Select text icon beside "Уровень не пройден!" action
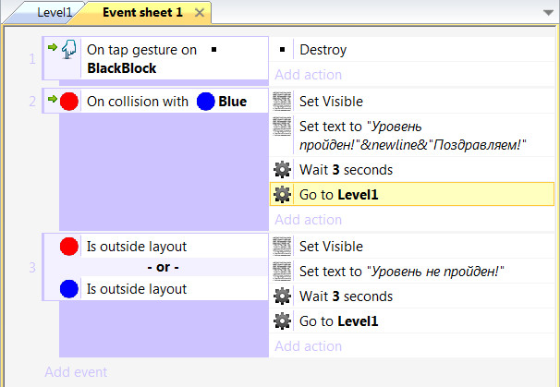Image resolution: width=560 pixels, height=387 pixels. click(x=284, y=272)
